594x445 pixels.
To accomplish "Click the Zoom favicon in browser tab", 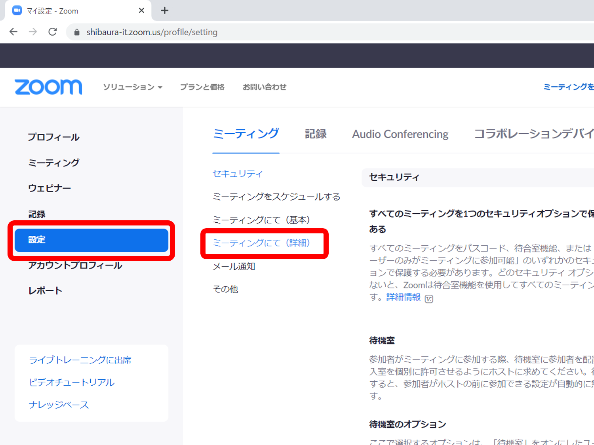I will click(17, 11).
